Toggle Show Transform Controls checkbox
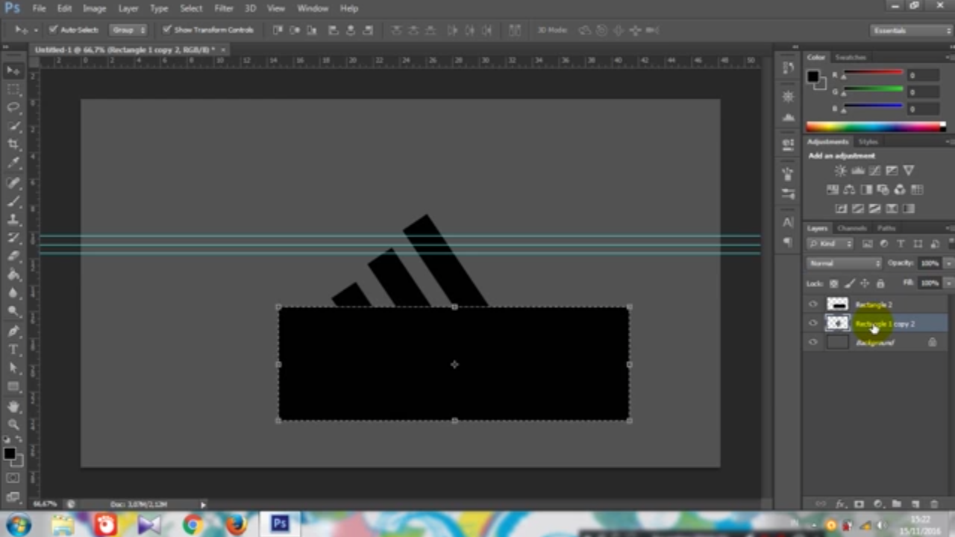This screenshot has width=955, height=537. coord(166,30)
